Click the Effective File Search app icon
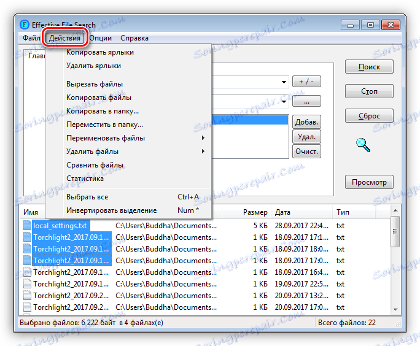 point(25,25)
